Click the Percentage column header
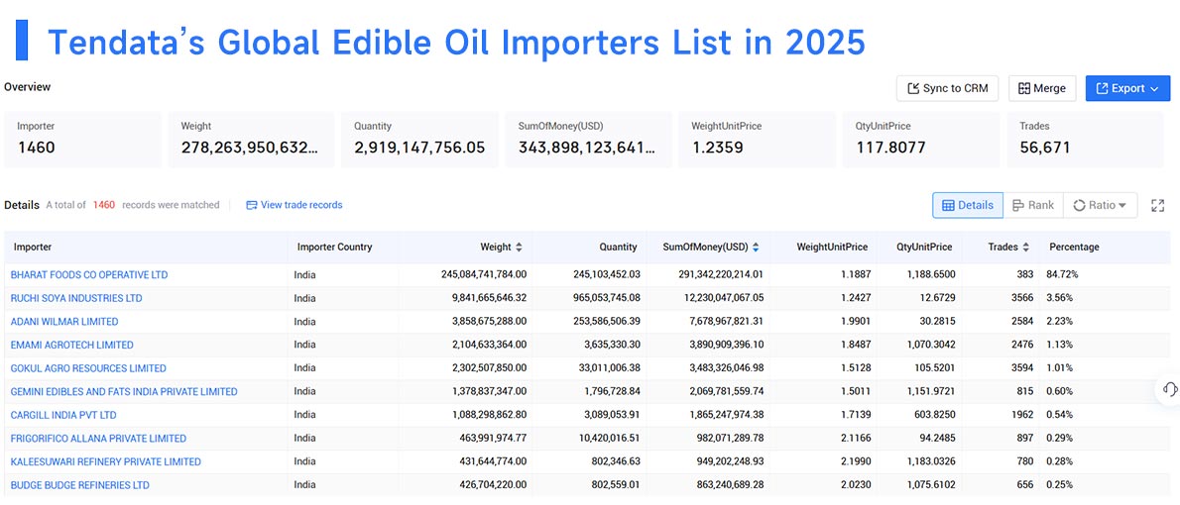1180x505 pixels. coord(1074,247)
